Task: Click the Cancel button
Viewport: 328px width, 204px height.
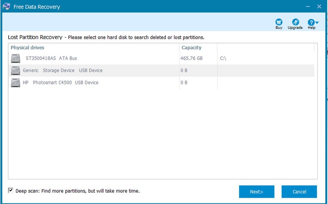Action: point(299,192)
